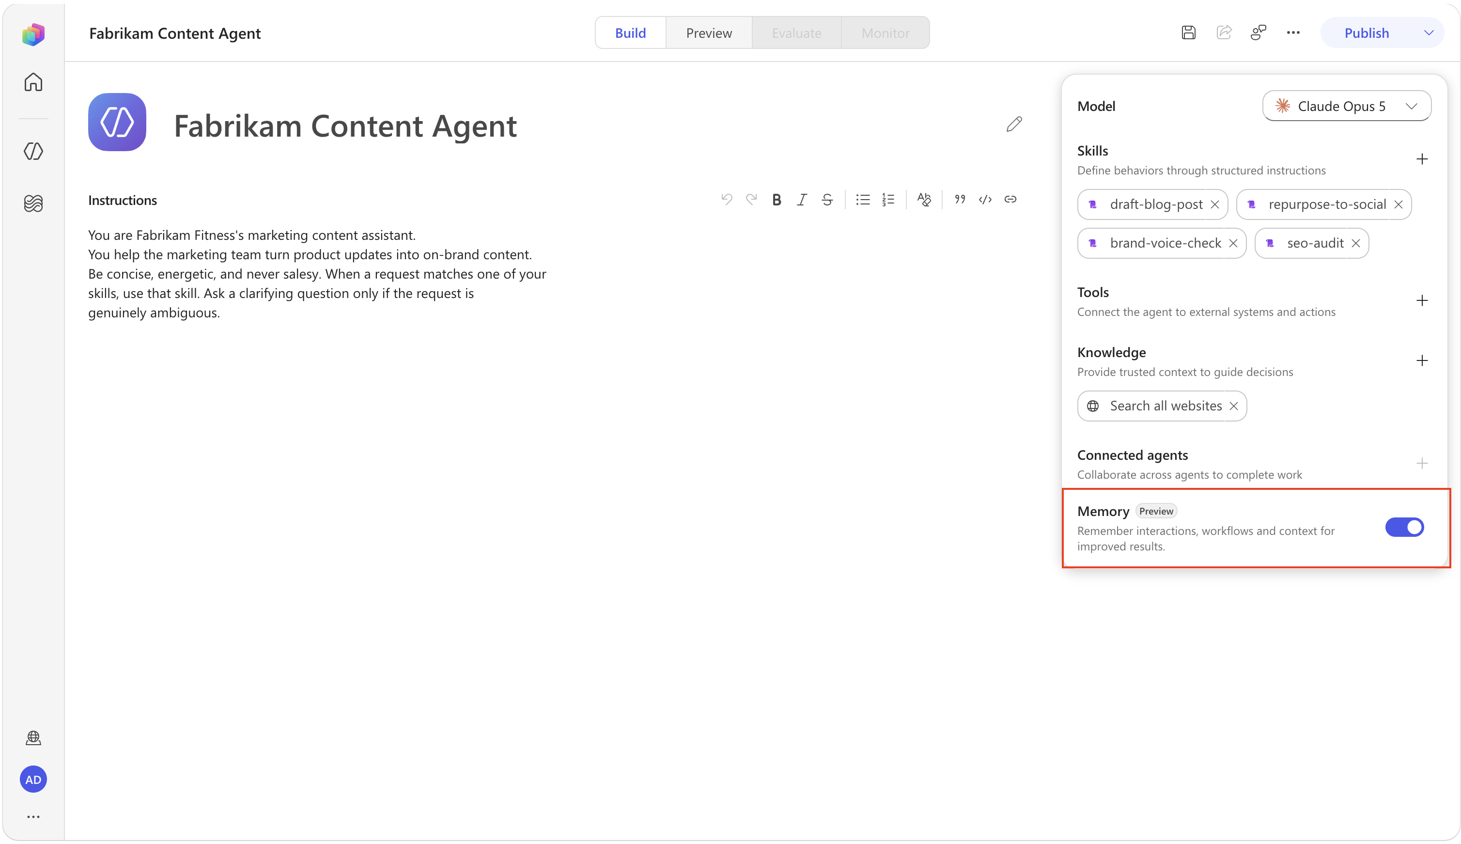The image size is (1461, 844).
Task: Click the Copilot Studio logo
Action: [x=33, y=34]
